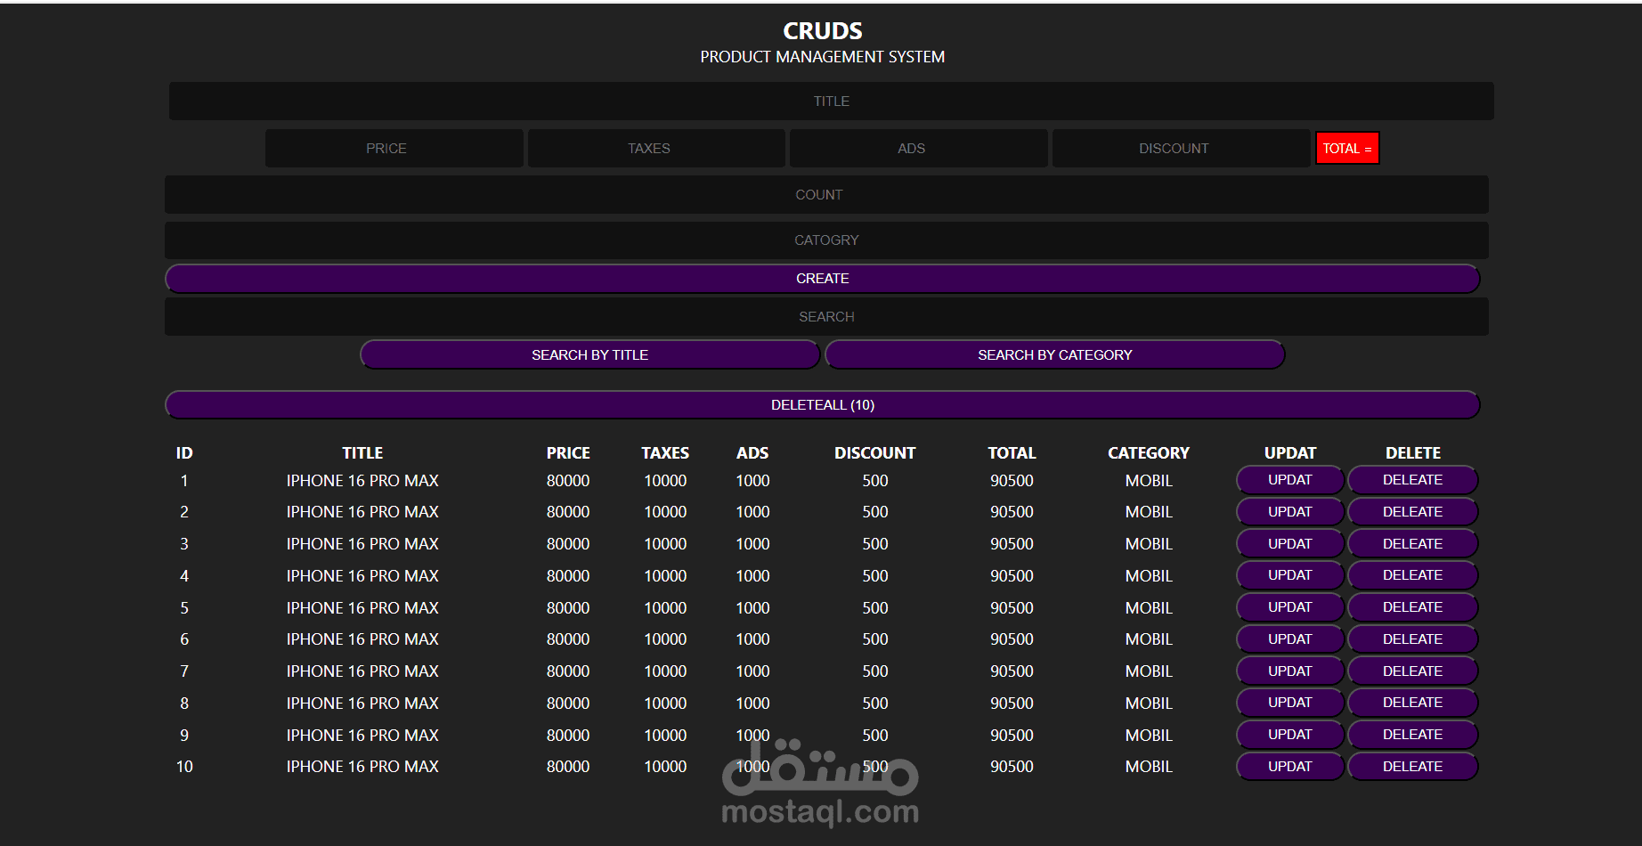
Task: Click UPDAT in row ID 4
Action: pos(1290,575)
